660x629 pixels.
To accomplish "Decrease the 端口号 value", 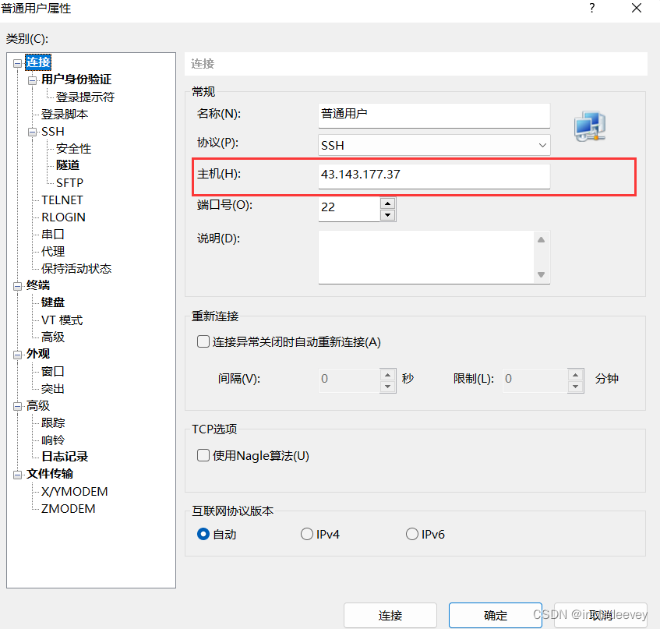I will click(388, 215).
